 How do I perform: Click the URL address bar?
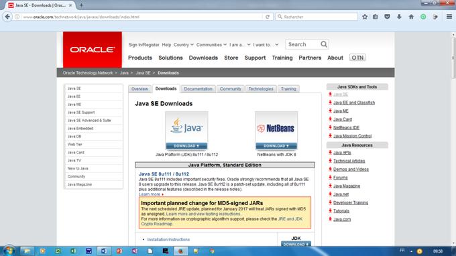142,17
